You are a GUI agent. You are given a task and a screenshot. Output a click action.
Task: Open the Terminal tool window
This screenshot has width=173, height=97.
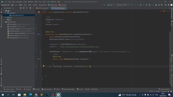pos(36,89)
